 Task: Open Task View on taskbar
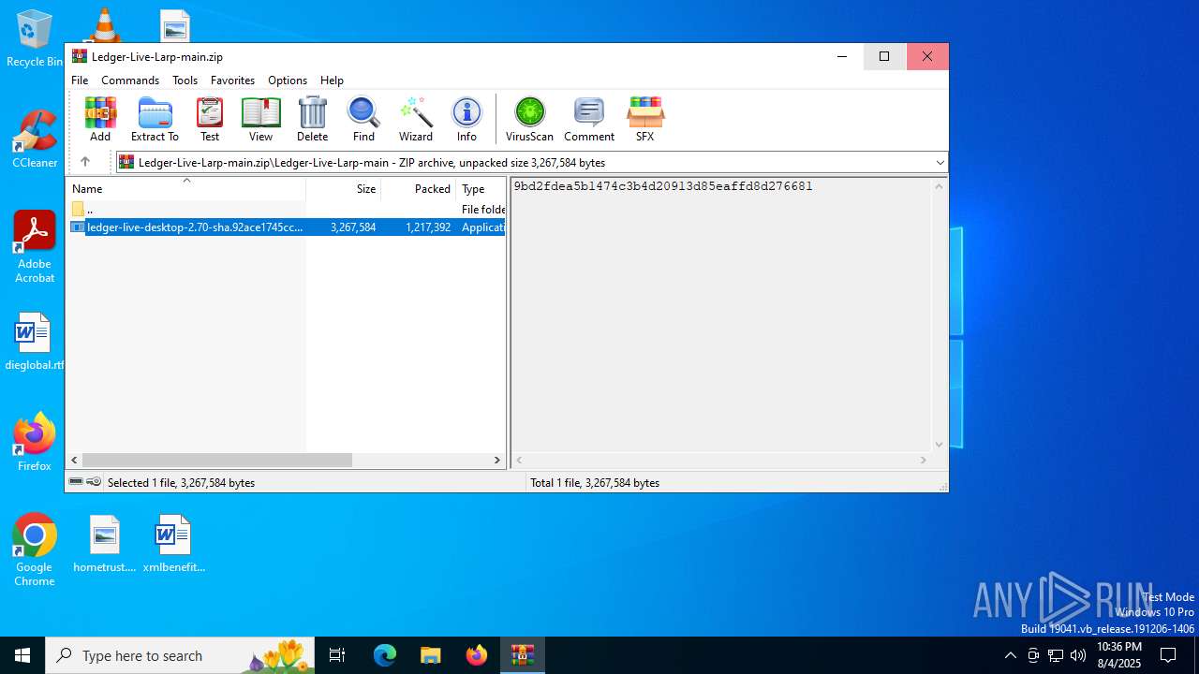(x=337, y=655)
